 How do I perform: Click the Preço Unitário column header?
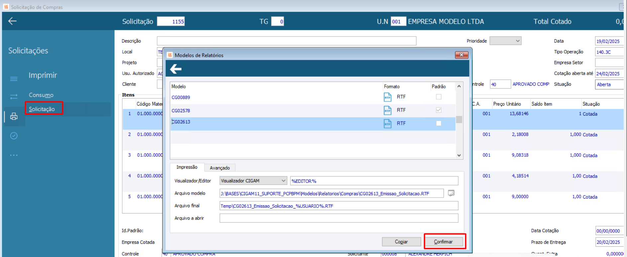click(507, 104)
